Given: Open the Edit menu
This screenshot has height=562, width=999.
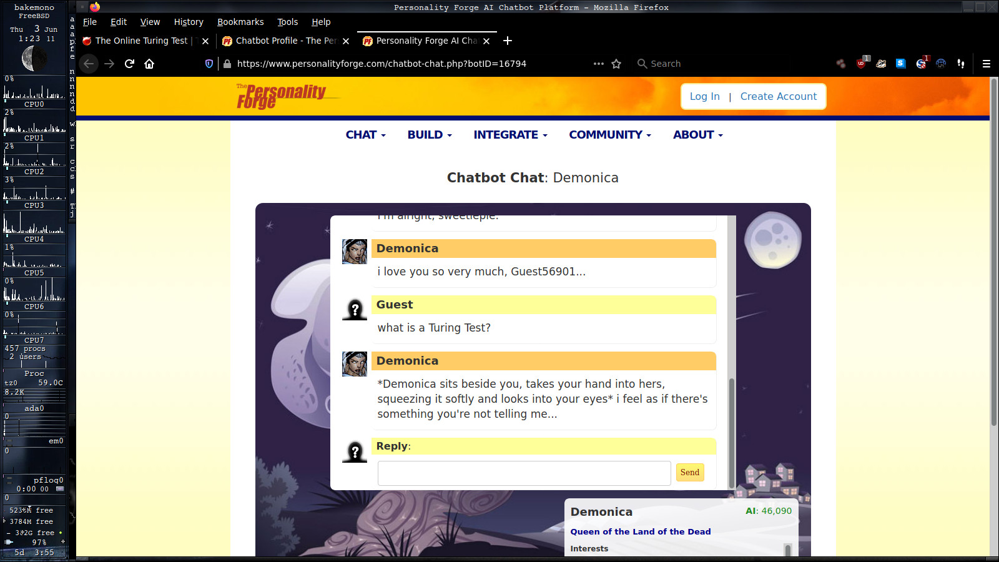Looking at the screenshot, I should [119, 22].
